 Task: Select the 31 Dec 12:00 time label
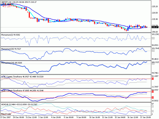pyautogui.click(x=31, y=117)
